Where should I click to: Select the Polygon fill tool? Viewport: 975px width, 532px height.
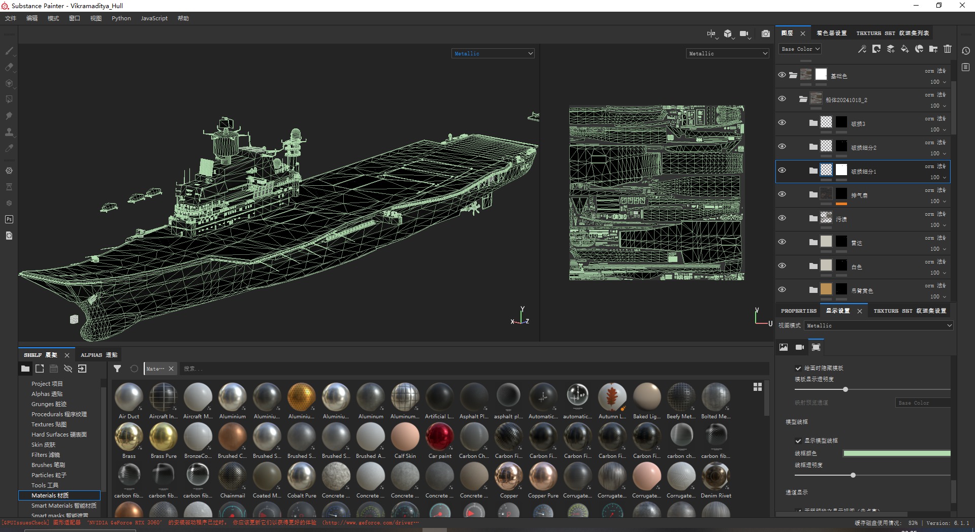pyautogui.click(x=9, y=99)
